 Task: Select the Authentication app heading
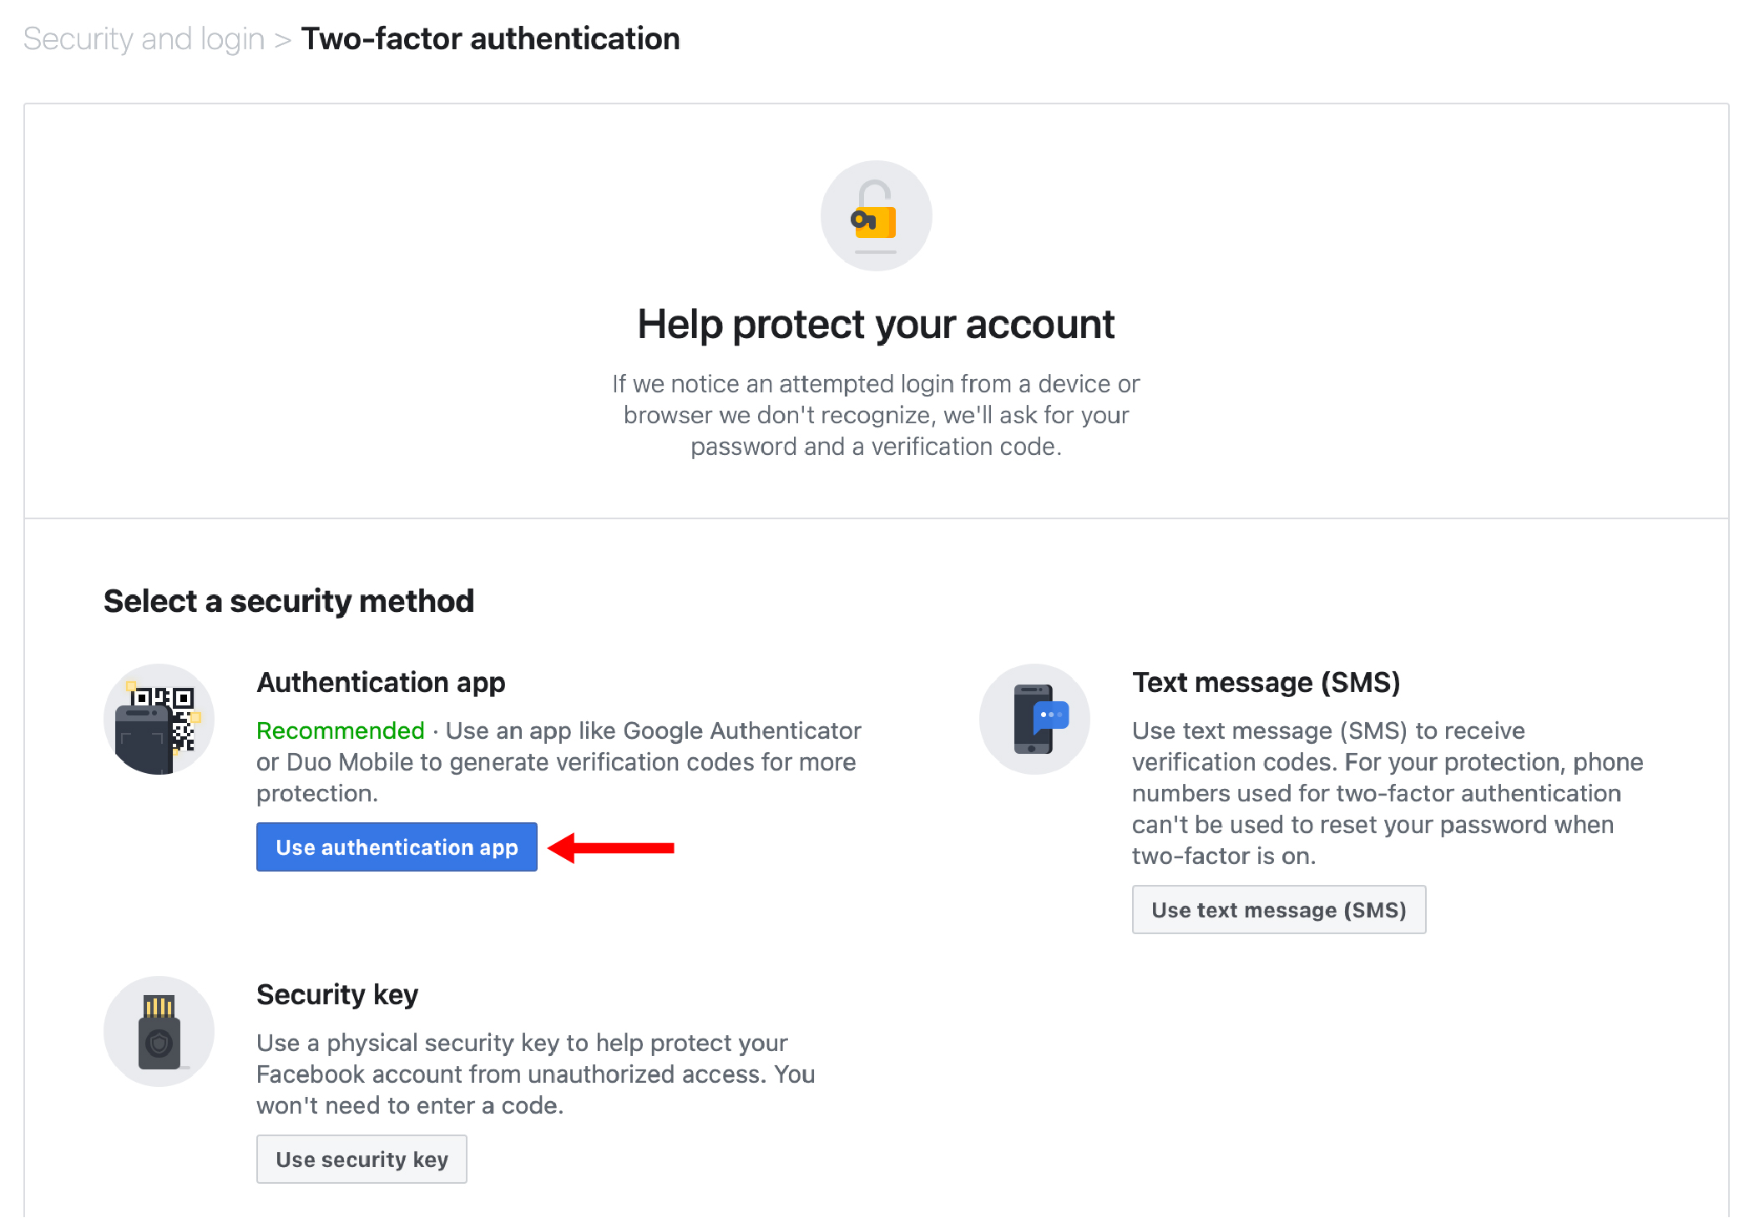tap(381, 683)
